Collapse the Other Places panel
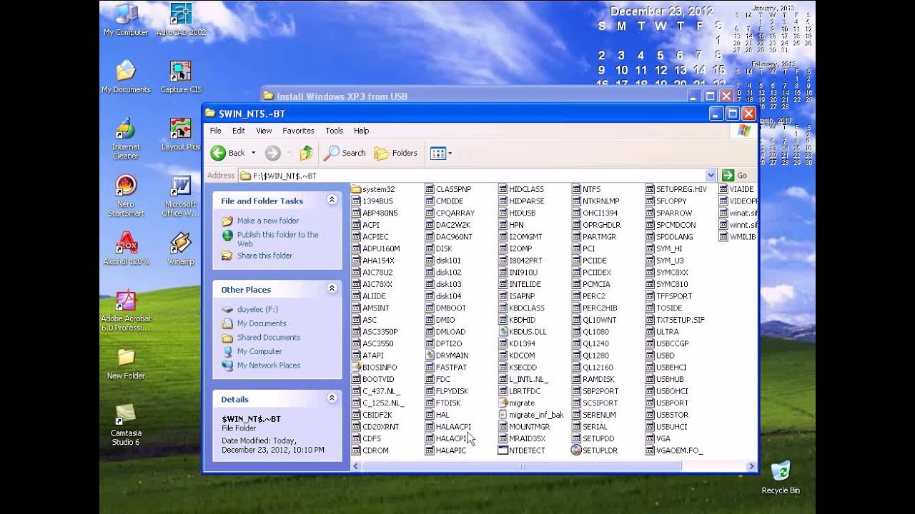This screenshot has height=514, width=915. [332, 288]
